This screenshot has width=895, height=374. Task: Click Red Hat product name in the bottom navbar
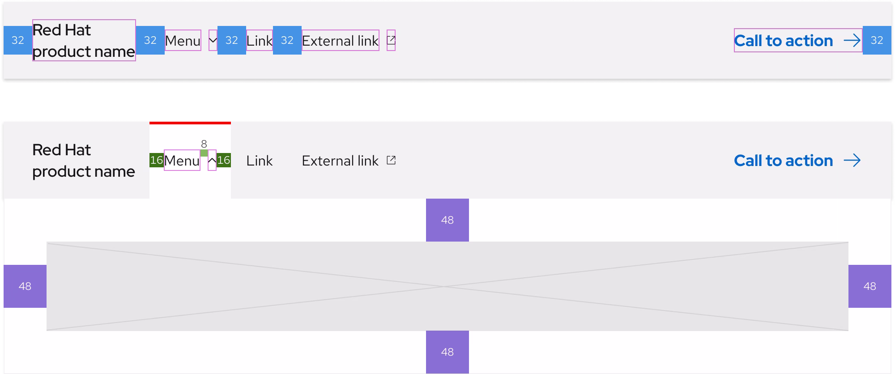click(x=84, y=160)
